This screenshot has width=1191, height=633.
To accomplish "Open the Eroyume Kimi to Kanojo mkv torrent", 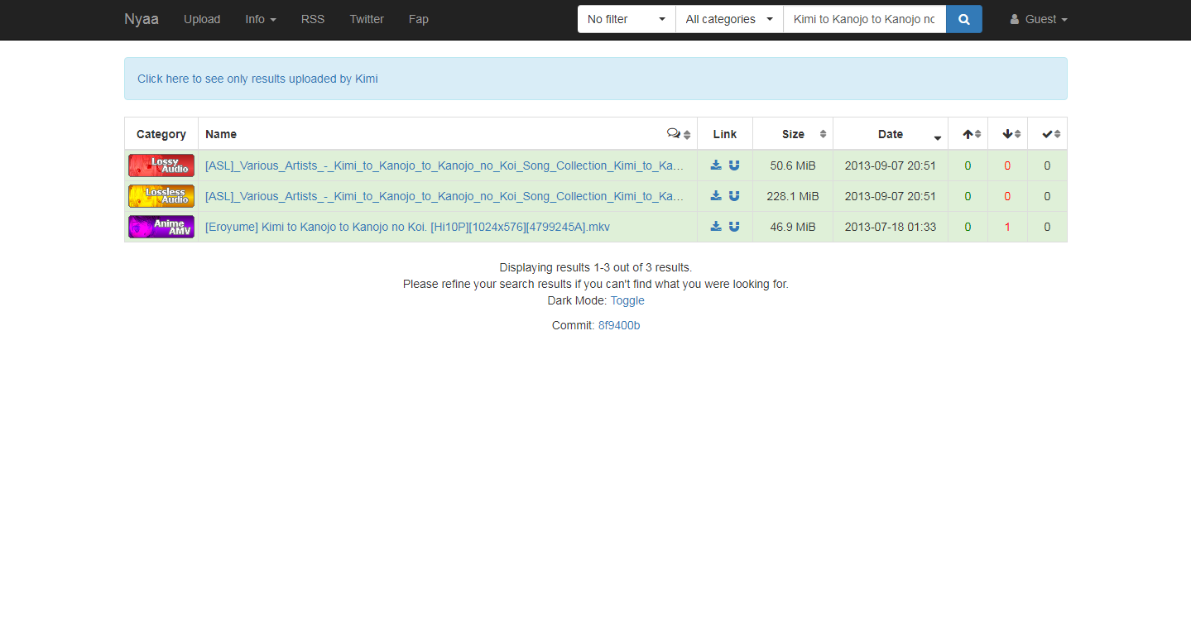I will (407, 227).
